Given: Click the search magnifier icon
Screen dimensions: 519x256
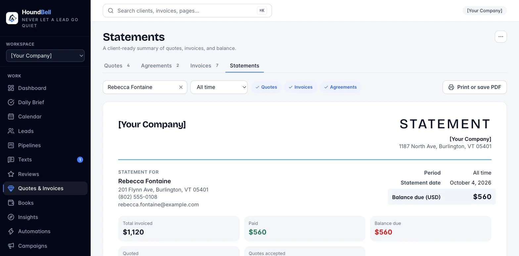Looking at the screenshot, I should click(111, 11).
